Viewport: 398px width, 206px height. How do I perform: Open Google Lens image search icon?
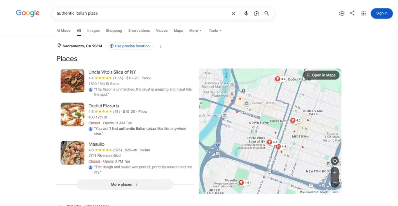257,14
